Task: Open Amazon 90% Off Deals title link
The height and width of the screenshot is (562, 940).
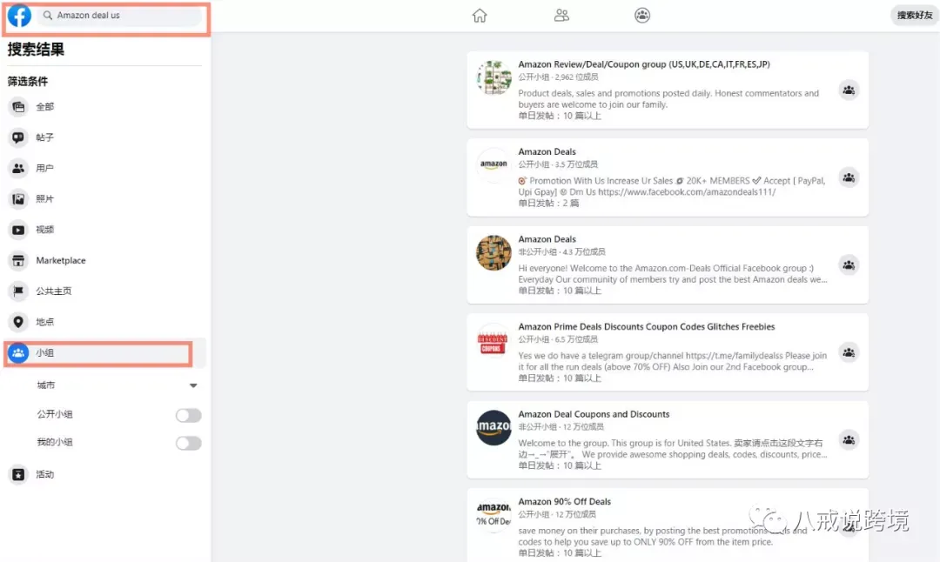Action: (x=564, y=501)
